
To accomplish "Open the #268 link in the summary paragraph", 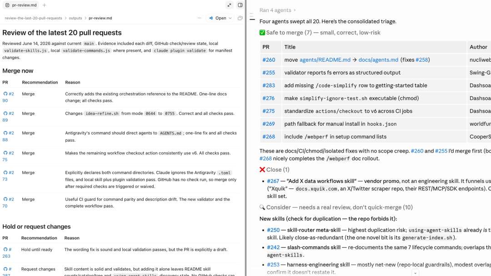I will 266,158.
